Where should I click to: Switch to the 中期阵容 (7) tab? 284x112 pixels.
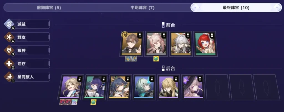tap(142, 8)
